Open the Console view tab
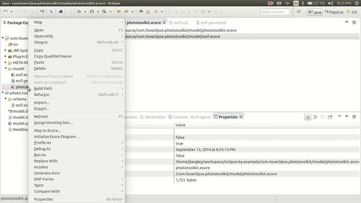Viewport: 361px width, 203px height. tap(178, 117)
